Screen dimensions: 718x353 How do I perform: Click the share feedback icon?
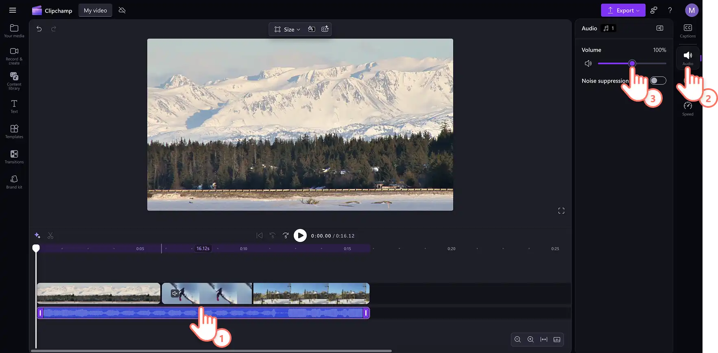[x=654, y=11]
